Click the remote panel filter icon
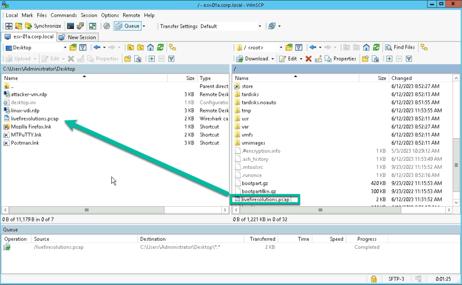Screen dimensions: 462x285 pyautogui.click(x=299, y=47)
